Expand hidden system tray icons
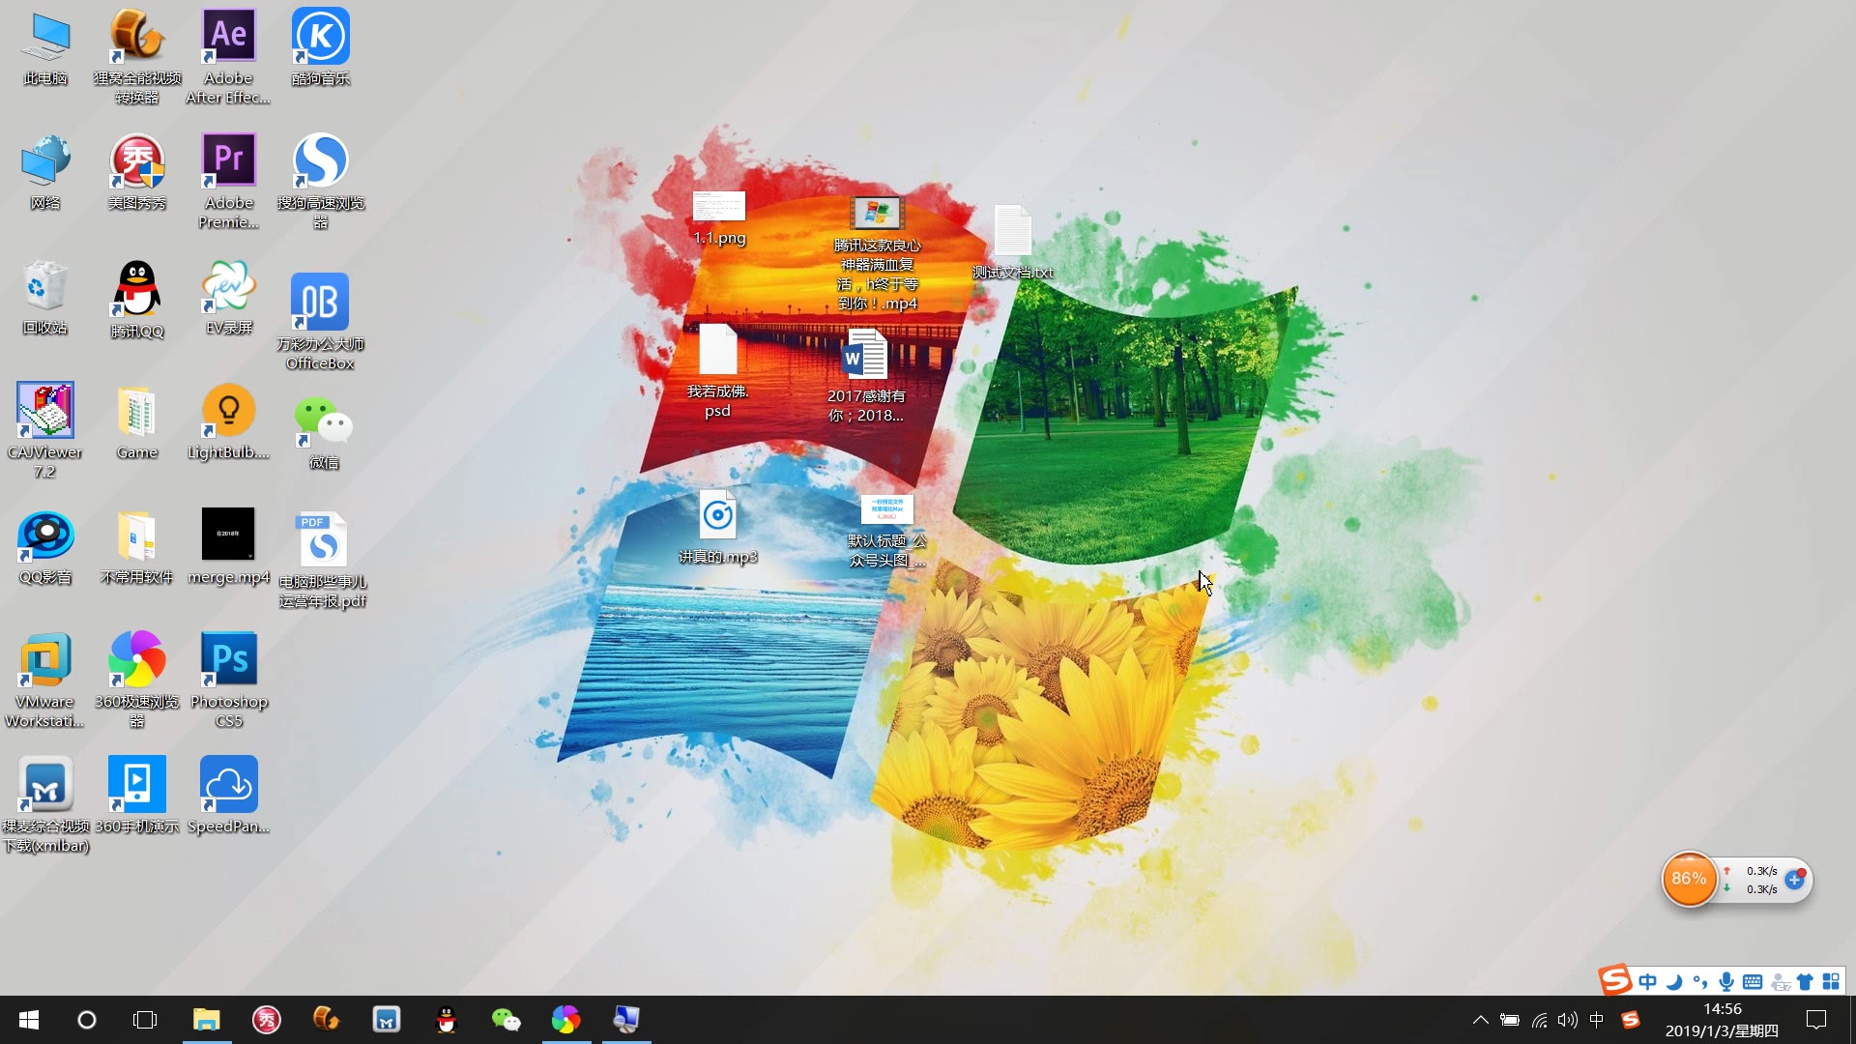Image resolution: width=1856 pixels, height=1044 pixels. 1480,1020
